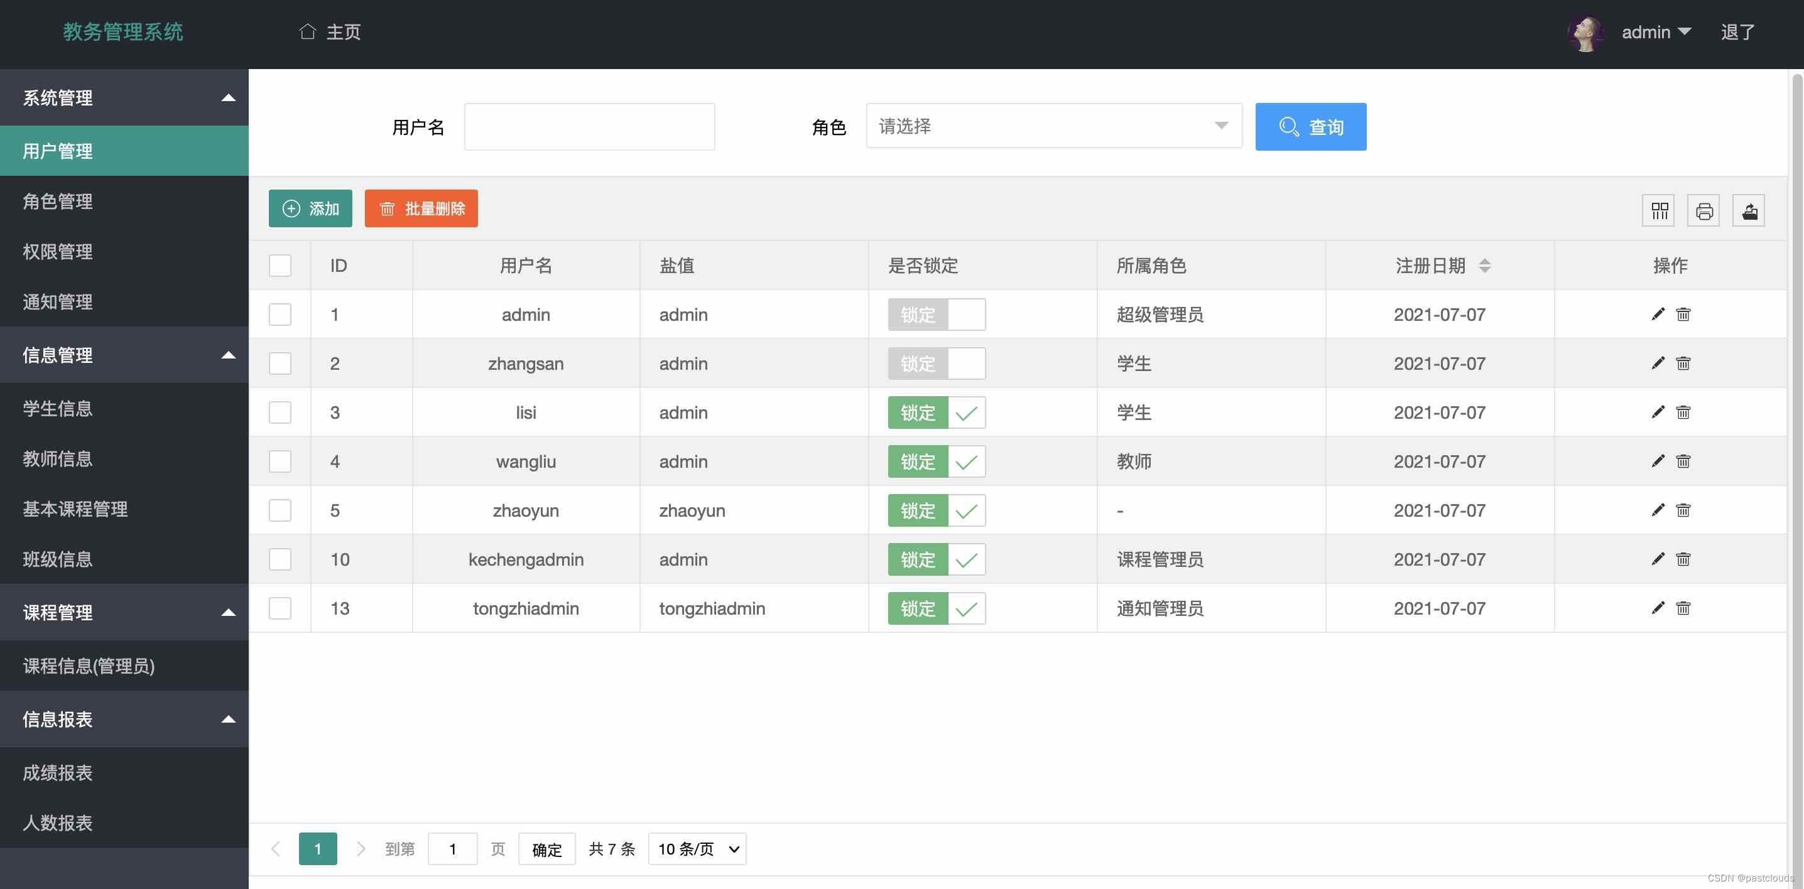
Task: Select the select-all checkbox in table header
Action: (280, 266)
